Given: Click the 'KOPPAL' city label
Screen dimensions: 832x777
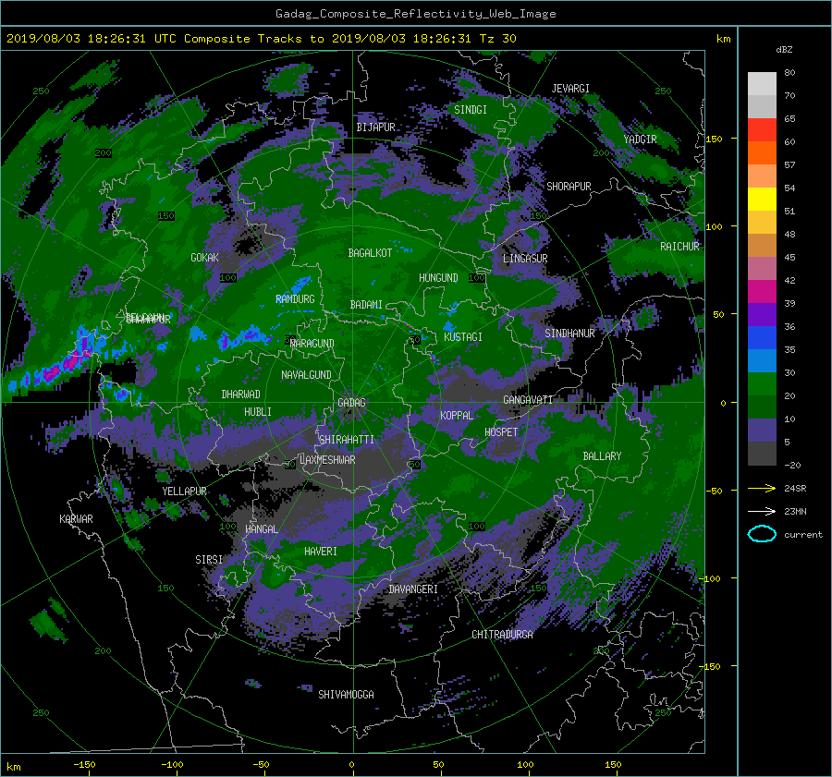Looking at the screenshot, I should tap(457, 416).
